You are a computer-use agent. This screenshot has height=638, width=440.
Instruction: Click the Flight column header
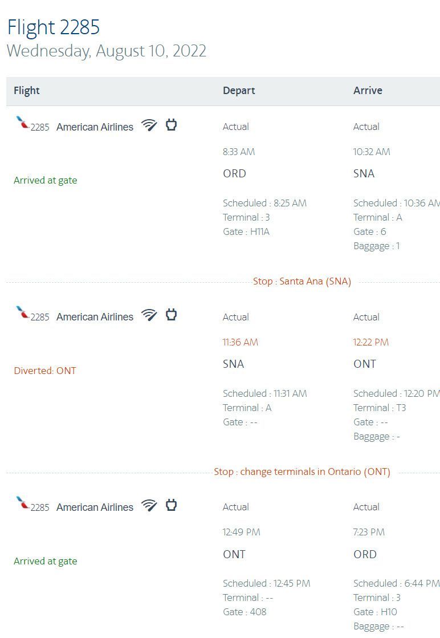click(27, 90)
